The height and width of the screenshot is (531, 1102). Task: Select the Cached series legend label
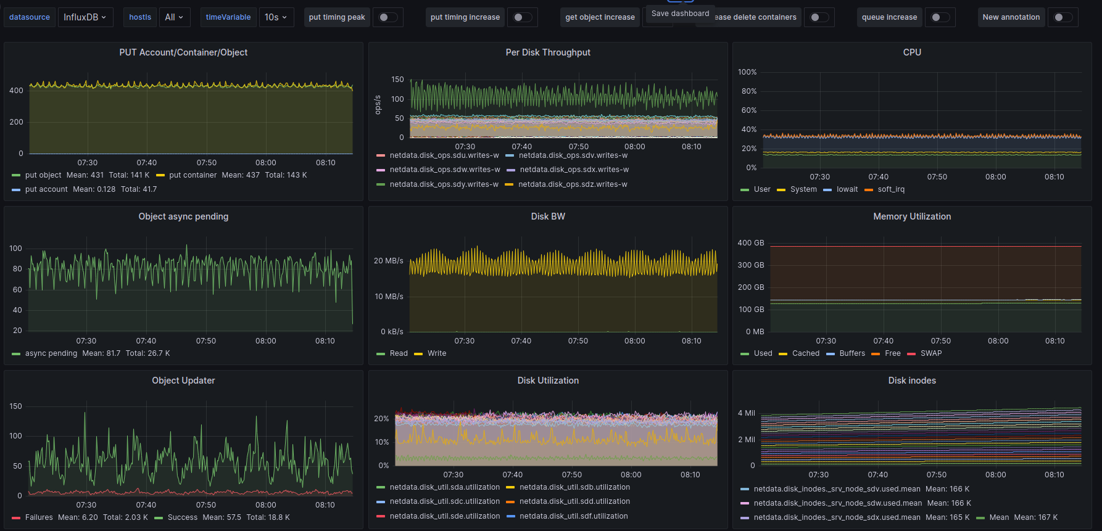coord(805,353)
